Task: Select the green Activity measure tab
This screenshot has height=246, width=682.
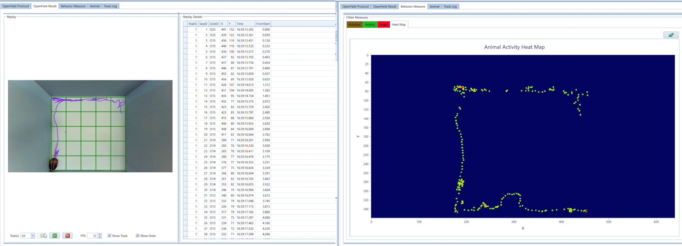Action: click(370, 25)
